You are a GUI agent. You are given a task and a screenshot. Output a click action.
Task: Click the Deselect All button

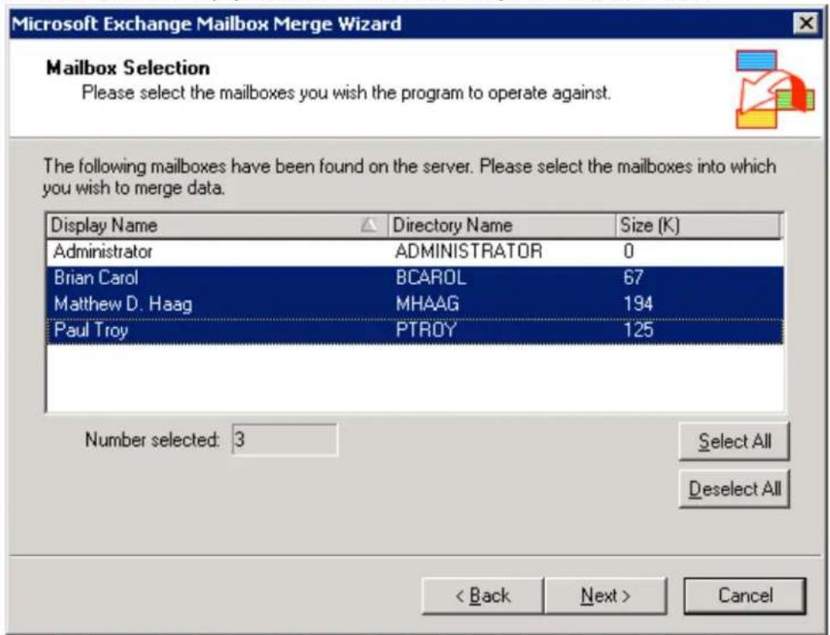[x=734, y=489]
